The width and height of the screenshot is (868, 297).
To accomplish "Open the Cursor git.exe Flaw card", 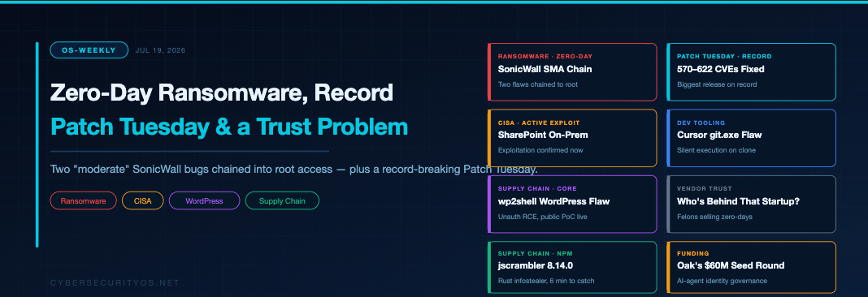I will tap(751, 138).
